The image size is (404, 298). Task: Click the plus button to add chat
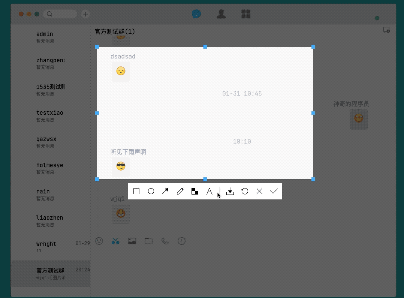coord(85,14)
